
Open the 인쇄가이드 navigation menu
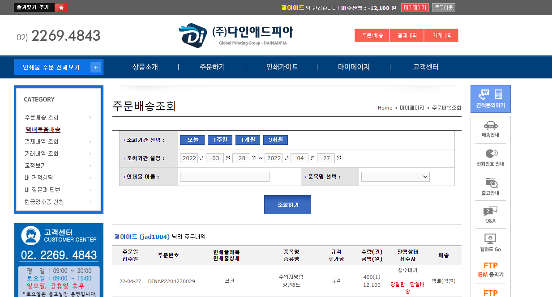click(x=282, y=67)
